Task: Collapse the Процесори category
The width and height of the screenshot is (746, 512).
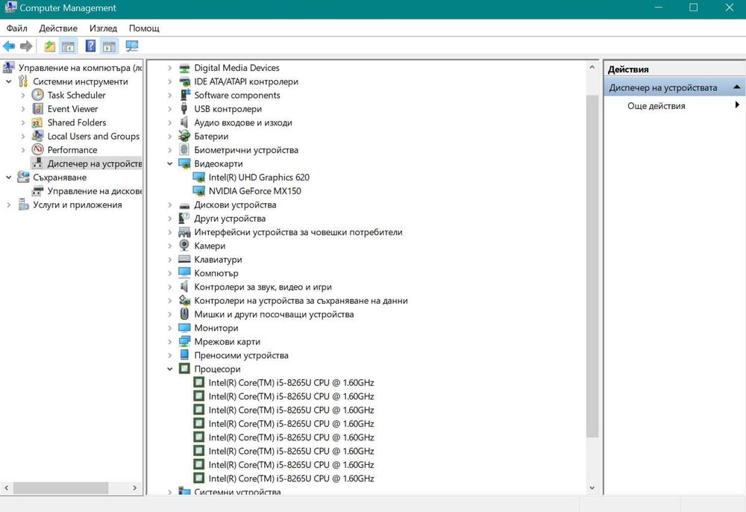Action: point(170,369)
